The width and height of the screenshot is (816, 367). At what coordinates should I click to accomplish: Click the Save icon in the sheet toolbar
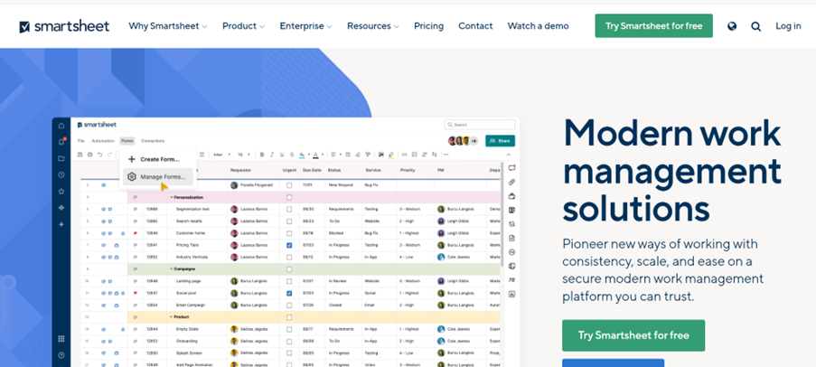80,155
